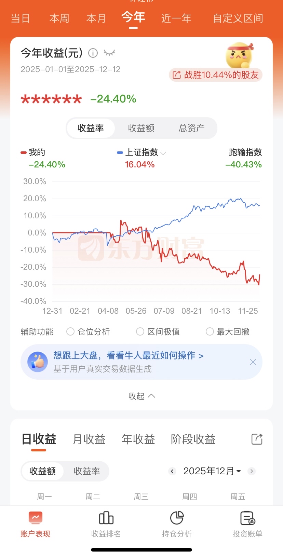The width and height of the screenshot is (283, 557).
Task: Tap the thumbs-up avatar in the banner
Action: pyautogui.click(x=38, y=362)
